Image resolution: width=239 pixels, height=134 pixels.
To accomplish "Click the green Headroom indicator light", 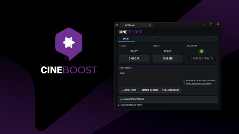I will [x=202, y=51].
